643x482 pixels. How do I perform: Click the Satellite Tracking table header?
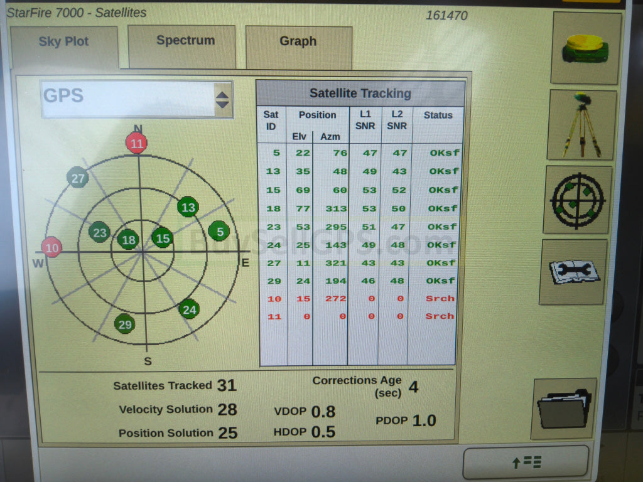coord(360,94)
